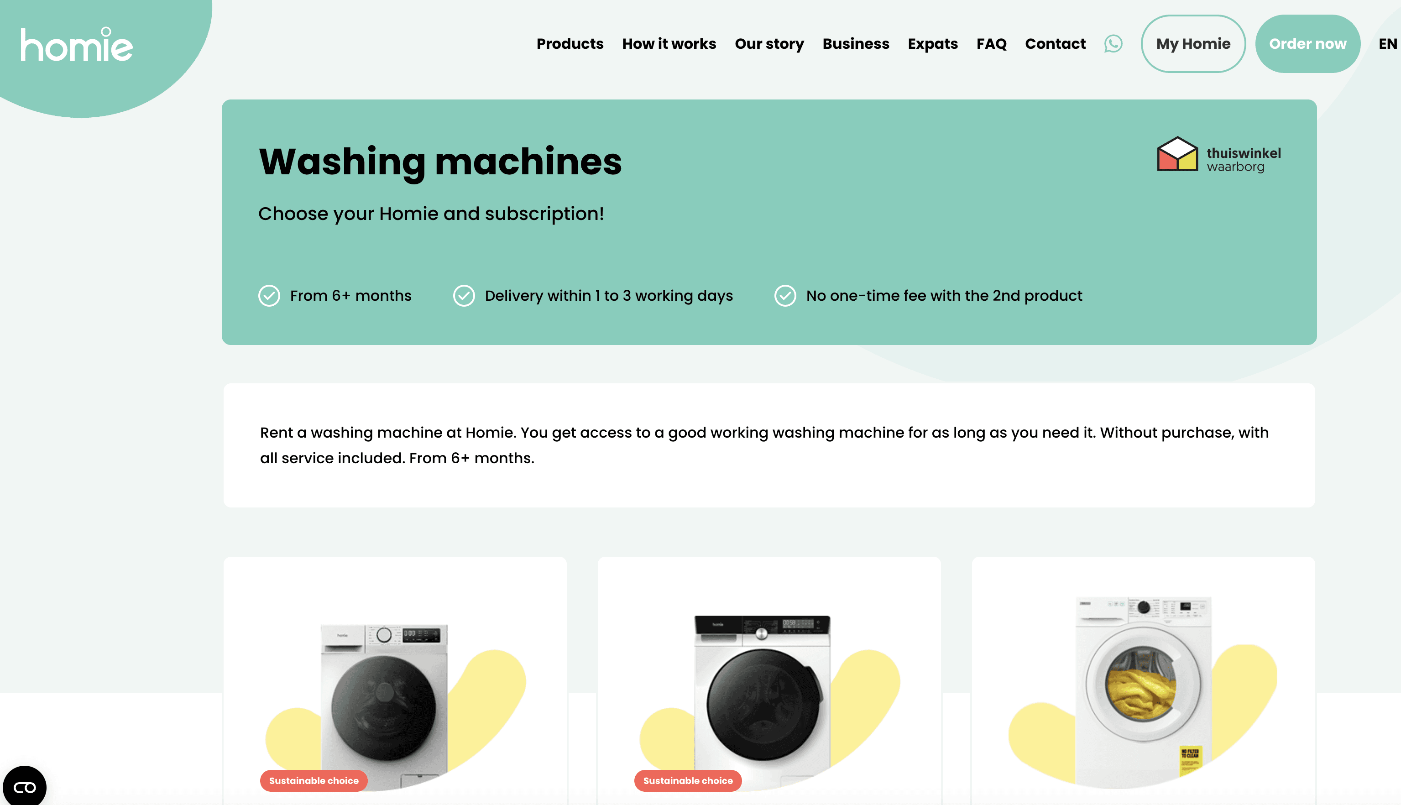Click the homie logo
The width and height of the screenshot is (1401, 805).
pyautogui.click(x=77, y=45)
